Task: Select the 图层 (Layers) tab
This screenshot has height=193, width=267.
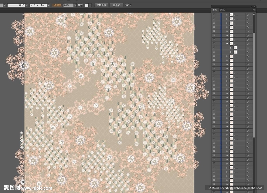Action: [215, 10]
